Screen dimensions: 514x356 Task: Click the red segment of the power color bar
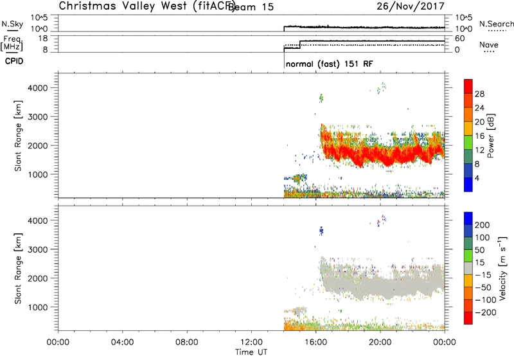(468, 86)
